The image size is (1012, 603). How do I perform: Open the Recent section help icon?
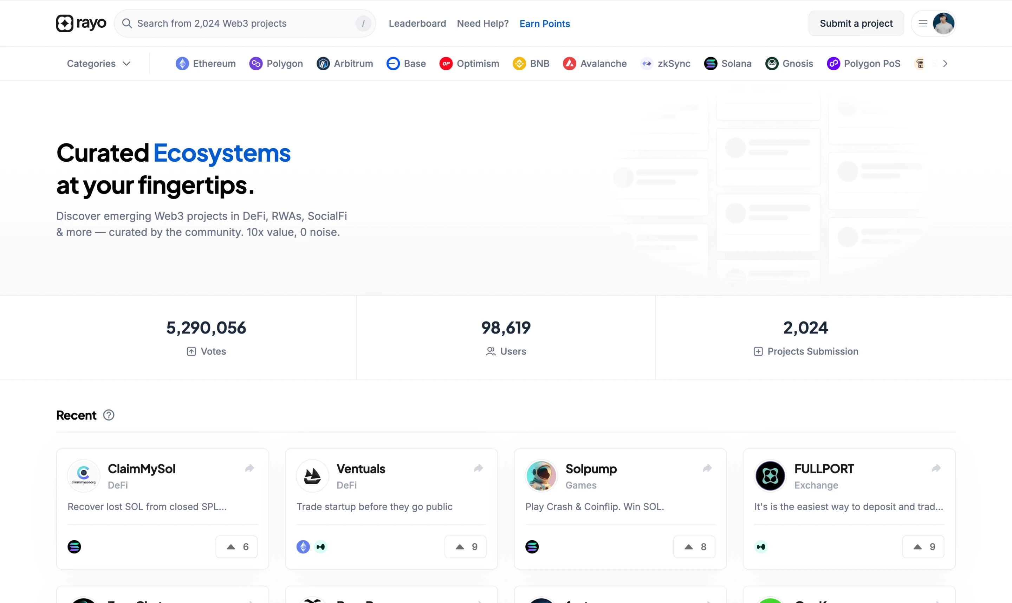click(109, 415)
